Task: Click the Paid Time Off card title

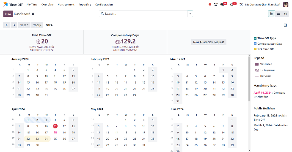Action: pyautogui.click(x=41, y=35)
